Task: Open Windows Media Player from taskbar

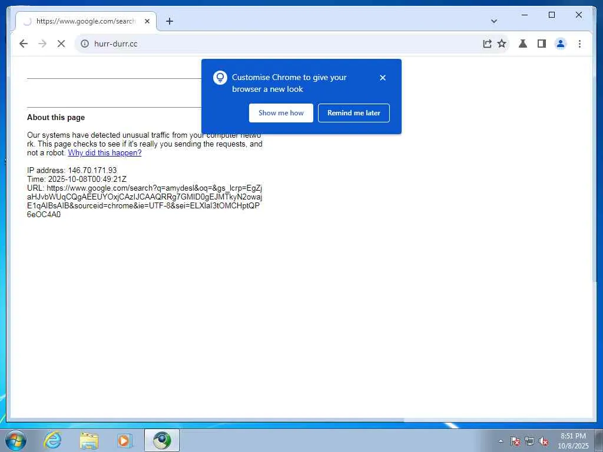Action: pos(125,440)
